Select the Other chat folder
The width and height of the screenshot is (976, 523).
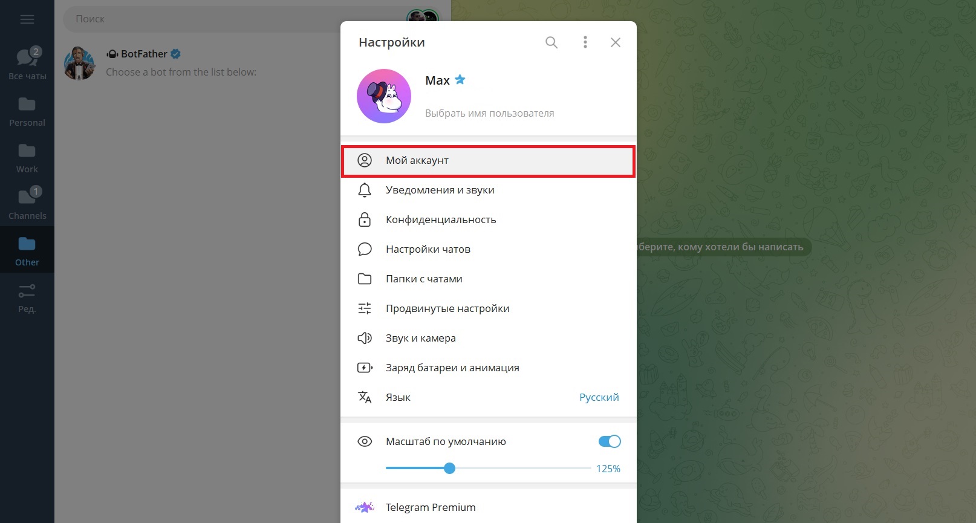[x=27, y=250]
